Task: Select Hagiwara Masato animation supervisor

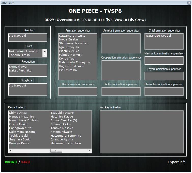Action: (71, 66)
